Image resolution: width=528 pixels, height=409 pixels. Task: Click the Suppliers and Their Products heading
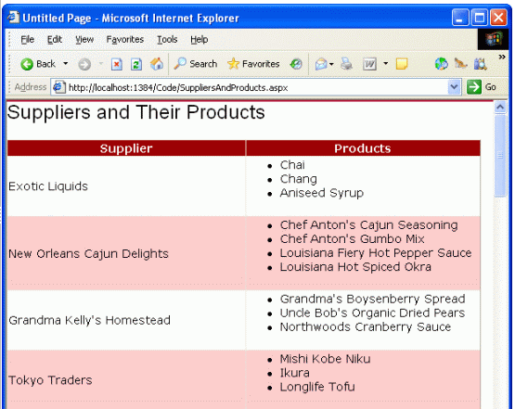(x=136, y=112)
